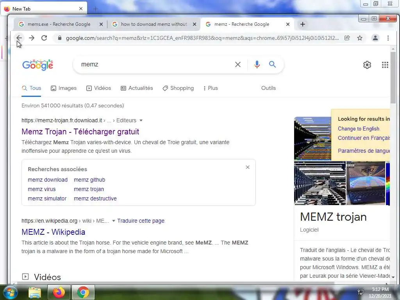Switch to Actualités results

coord(137,88)
